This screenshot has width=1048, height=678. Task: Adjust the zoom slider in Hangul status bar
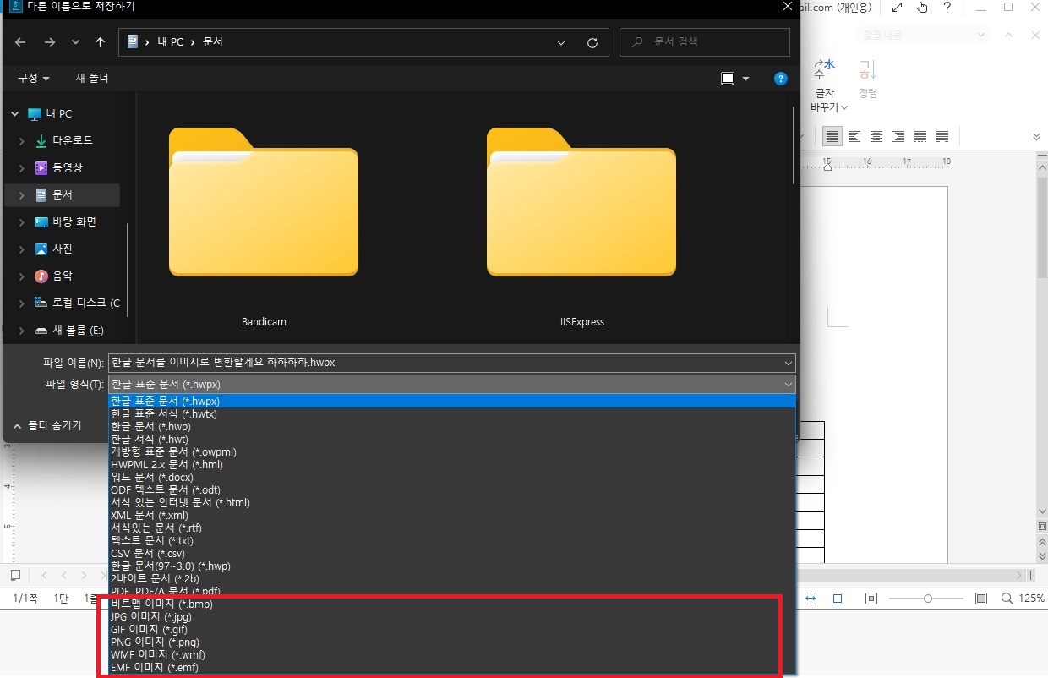pos(927,599)
